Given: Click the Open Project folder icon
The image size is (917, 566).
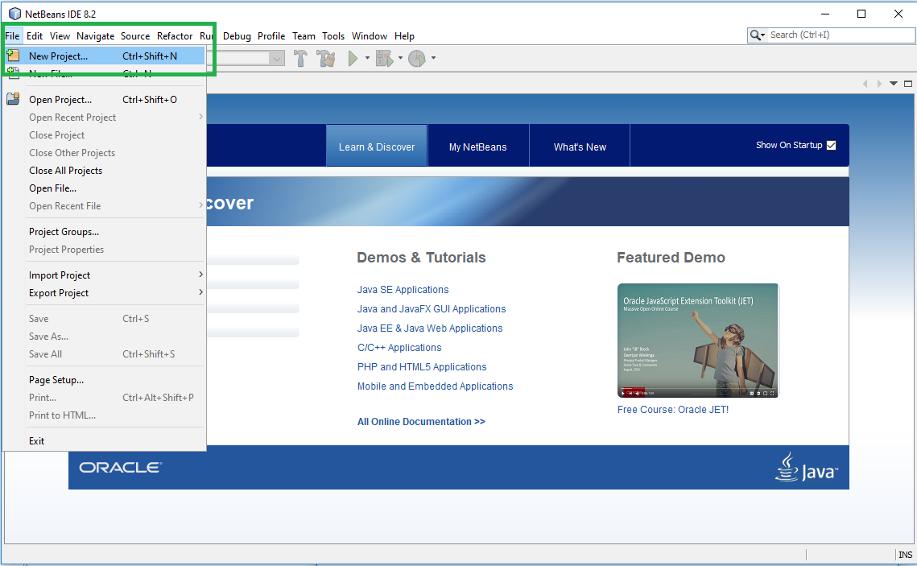Looking at the screenshot, I should pyautogui.click(x=13, y=99).
